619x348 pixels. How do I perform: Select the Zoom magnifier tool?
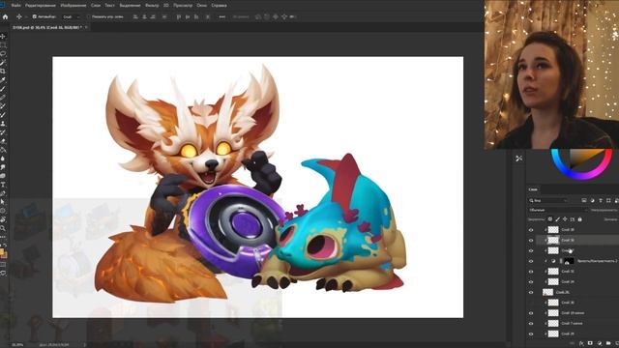(x=3, y=228)
